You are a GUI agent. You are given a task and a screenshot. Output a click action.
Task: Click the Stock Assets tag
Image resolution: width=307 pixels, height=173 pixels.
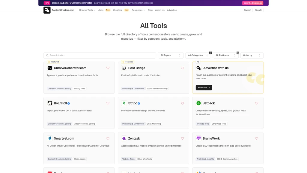[x=80, y=159]
